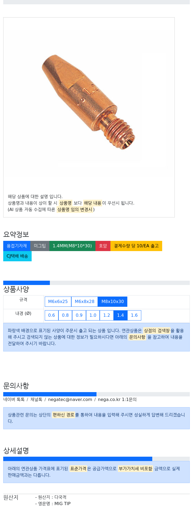The image size is (193, 507).
Task: Click the 미그팁 gray tag
Action: 40,246
